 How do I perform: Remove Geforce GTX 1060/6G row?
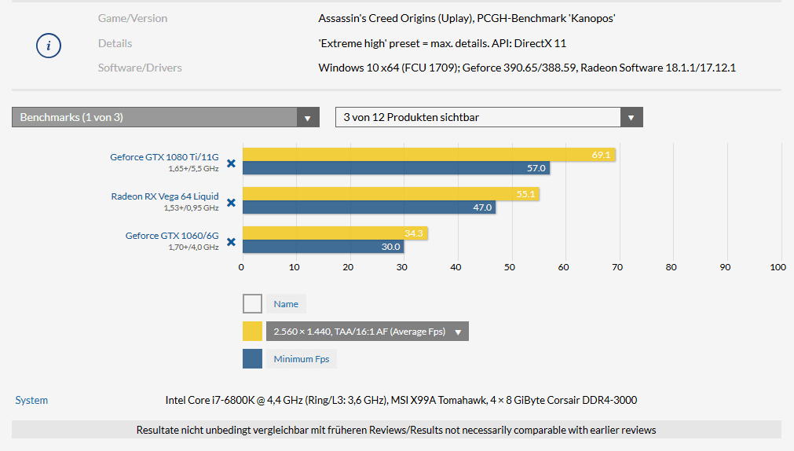[231, 242]
